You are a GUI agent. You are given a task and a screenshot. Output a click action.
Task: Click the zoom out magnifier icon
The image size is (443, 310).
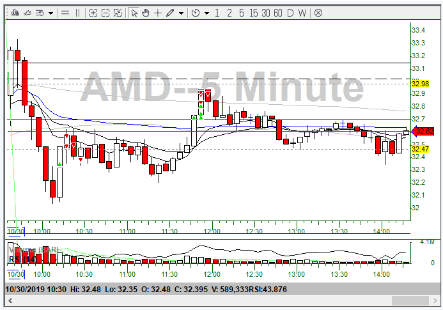click(x=105, y=13)
